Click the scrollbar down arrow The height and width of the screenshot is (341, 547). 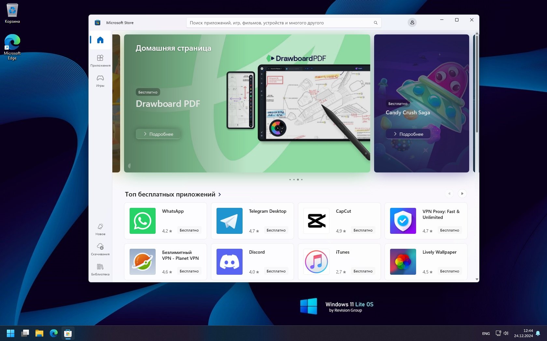coord(477,279)
